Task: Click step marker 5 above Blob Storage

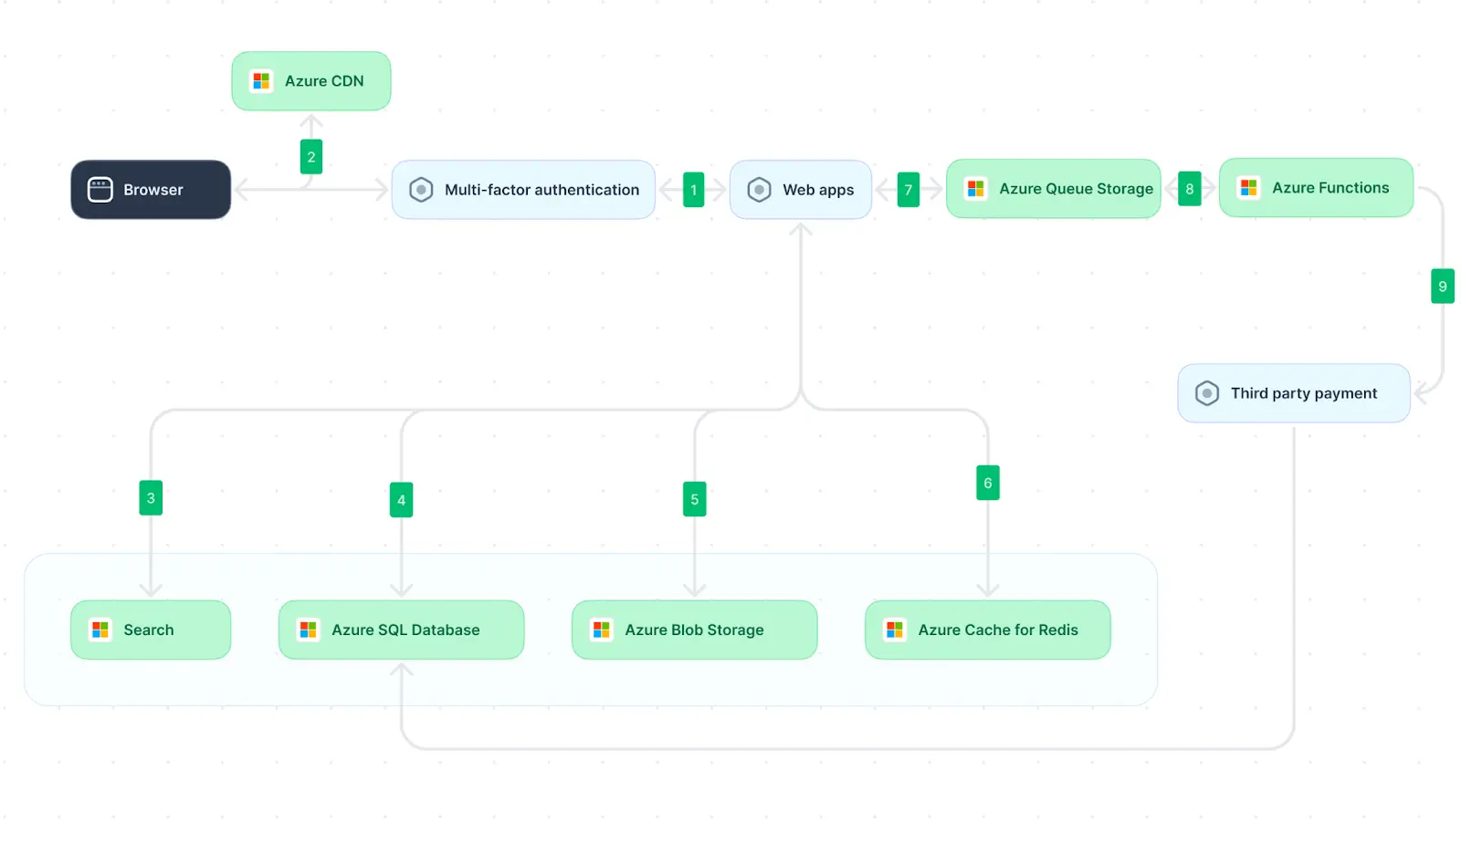Action: click(x=694, y=499)
